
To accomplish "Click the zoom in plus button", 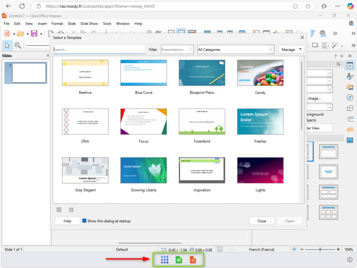I will point(338,249).
